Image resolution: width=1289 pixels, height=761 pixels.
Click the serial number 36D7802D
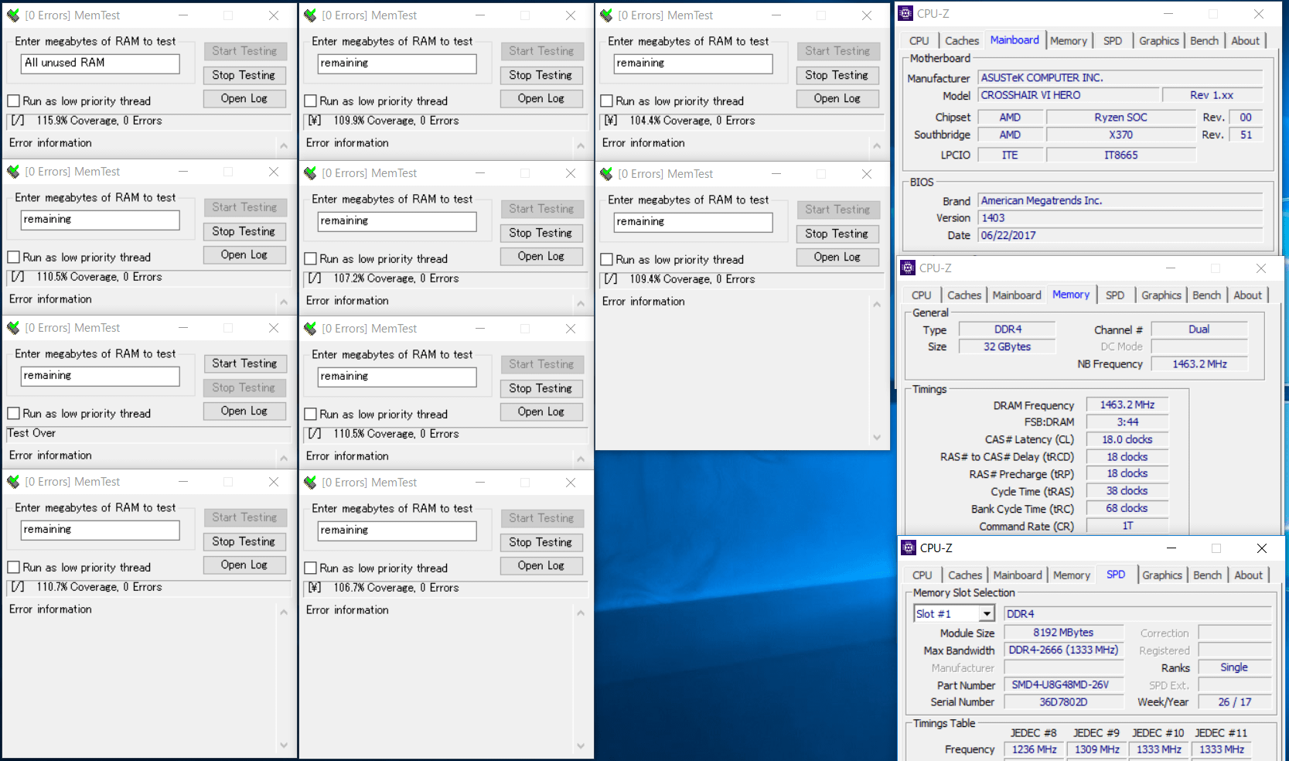point(1063,702)
